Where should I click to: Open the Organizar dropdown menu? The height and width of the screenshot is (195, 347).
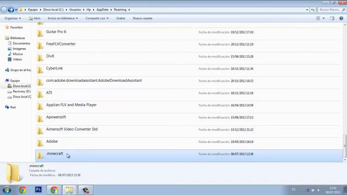coord(12,18)
